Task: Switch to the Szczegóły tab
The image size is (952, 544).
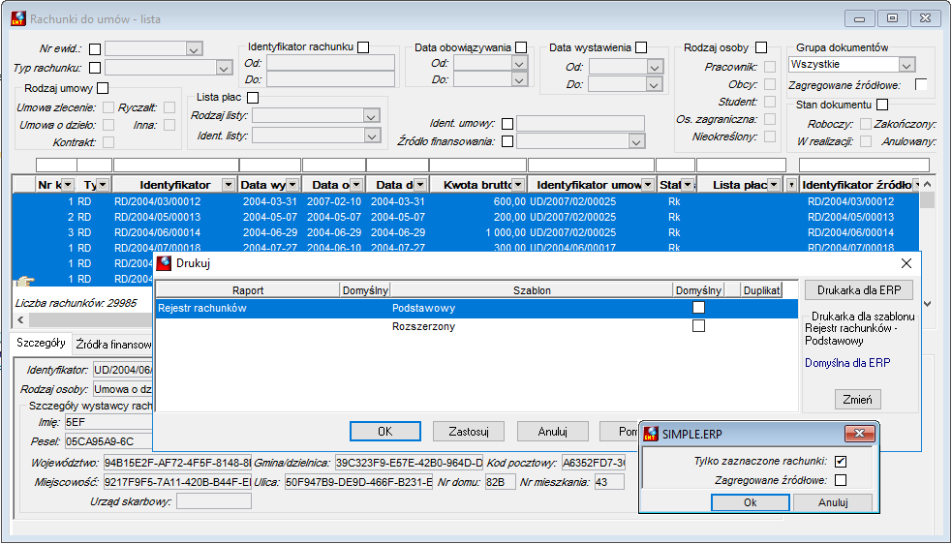Action: tap(41, 343)
